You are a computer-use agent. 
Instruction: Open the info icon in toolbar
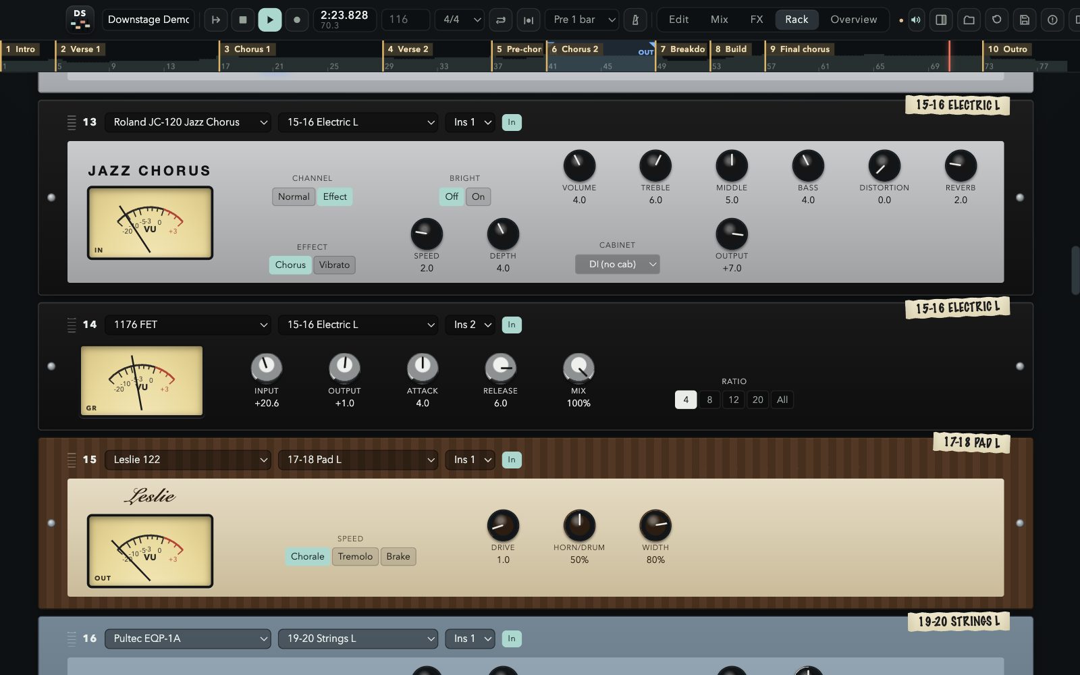[x=1052, y=20]
